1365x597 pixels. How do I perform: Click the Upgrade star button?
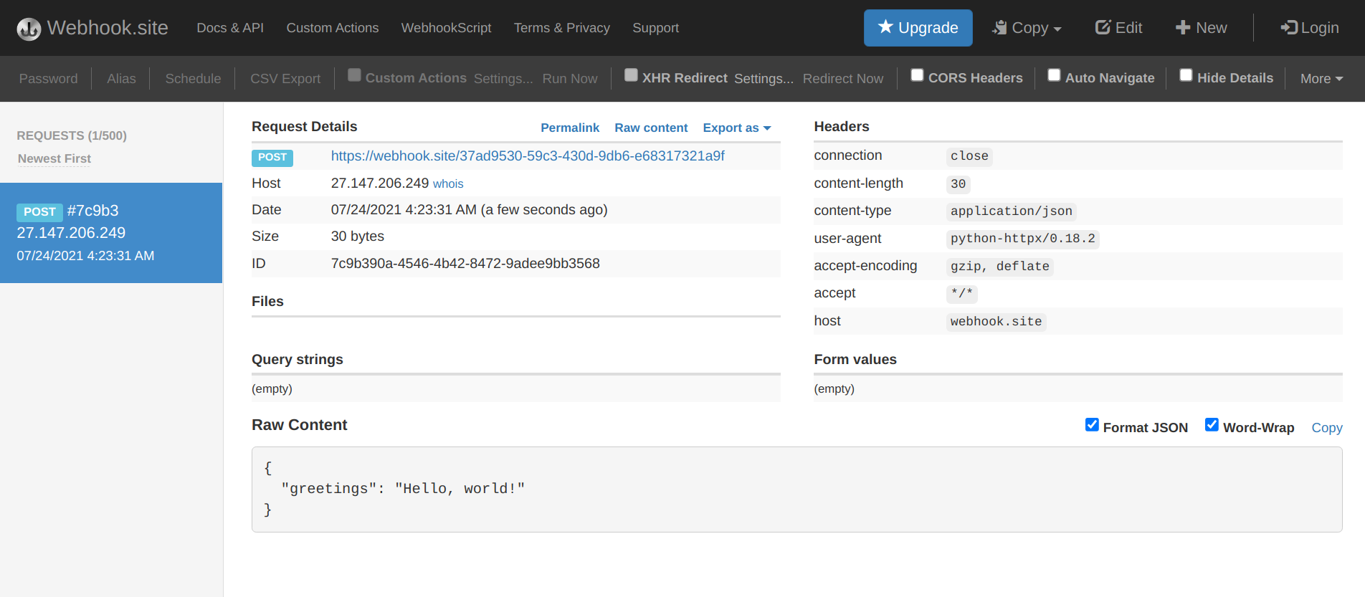click(918, 28)
